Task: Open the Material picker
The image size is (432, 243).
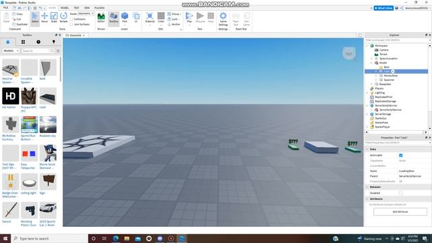Action: 150,18
